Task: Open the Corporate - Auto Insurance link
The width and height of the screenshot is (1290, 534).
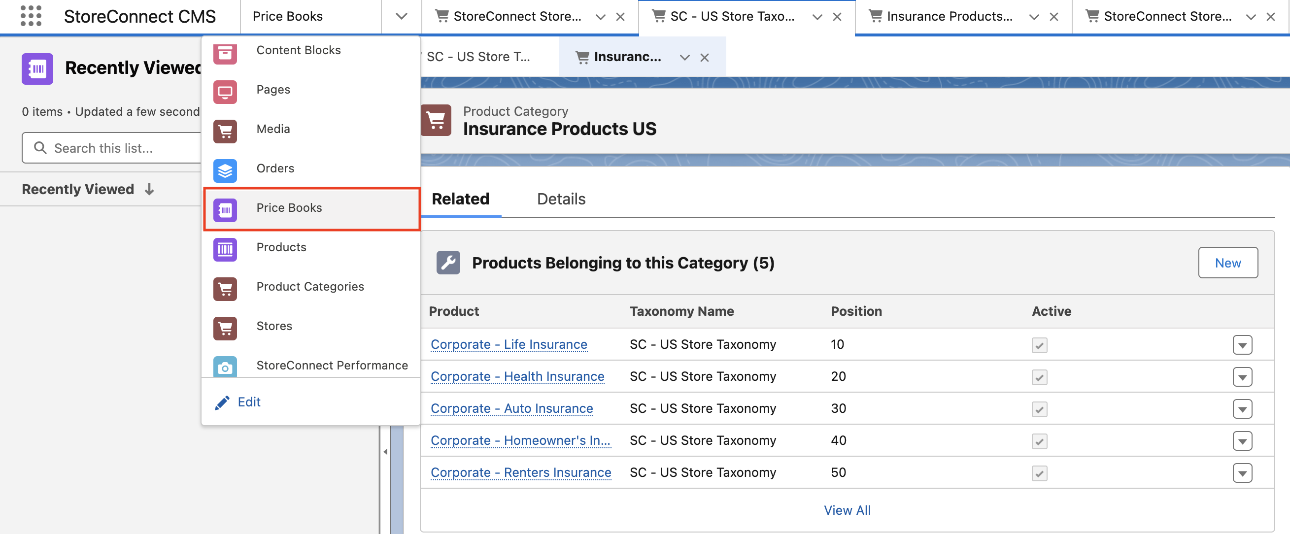Action: pyautogui.click(x=512, y=408)
